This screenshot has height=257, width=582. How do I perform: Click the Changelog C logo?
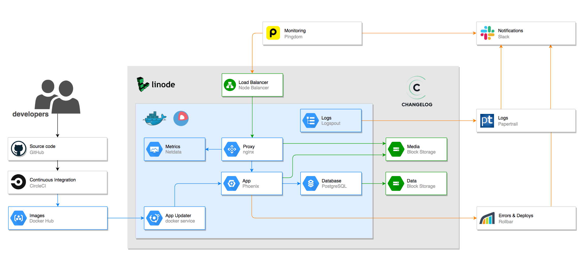(x=416, y=88)
